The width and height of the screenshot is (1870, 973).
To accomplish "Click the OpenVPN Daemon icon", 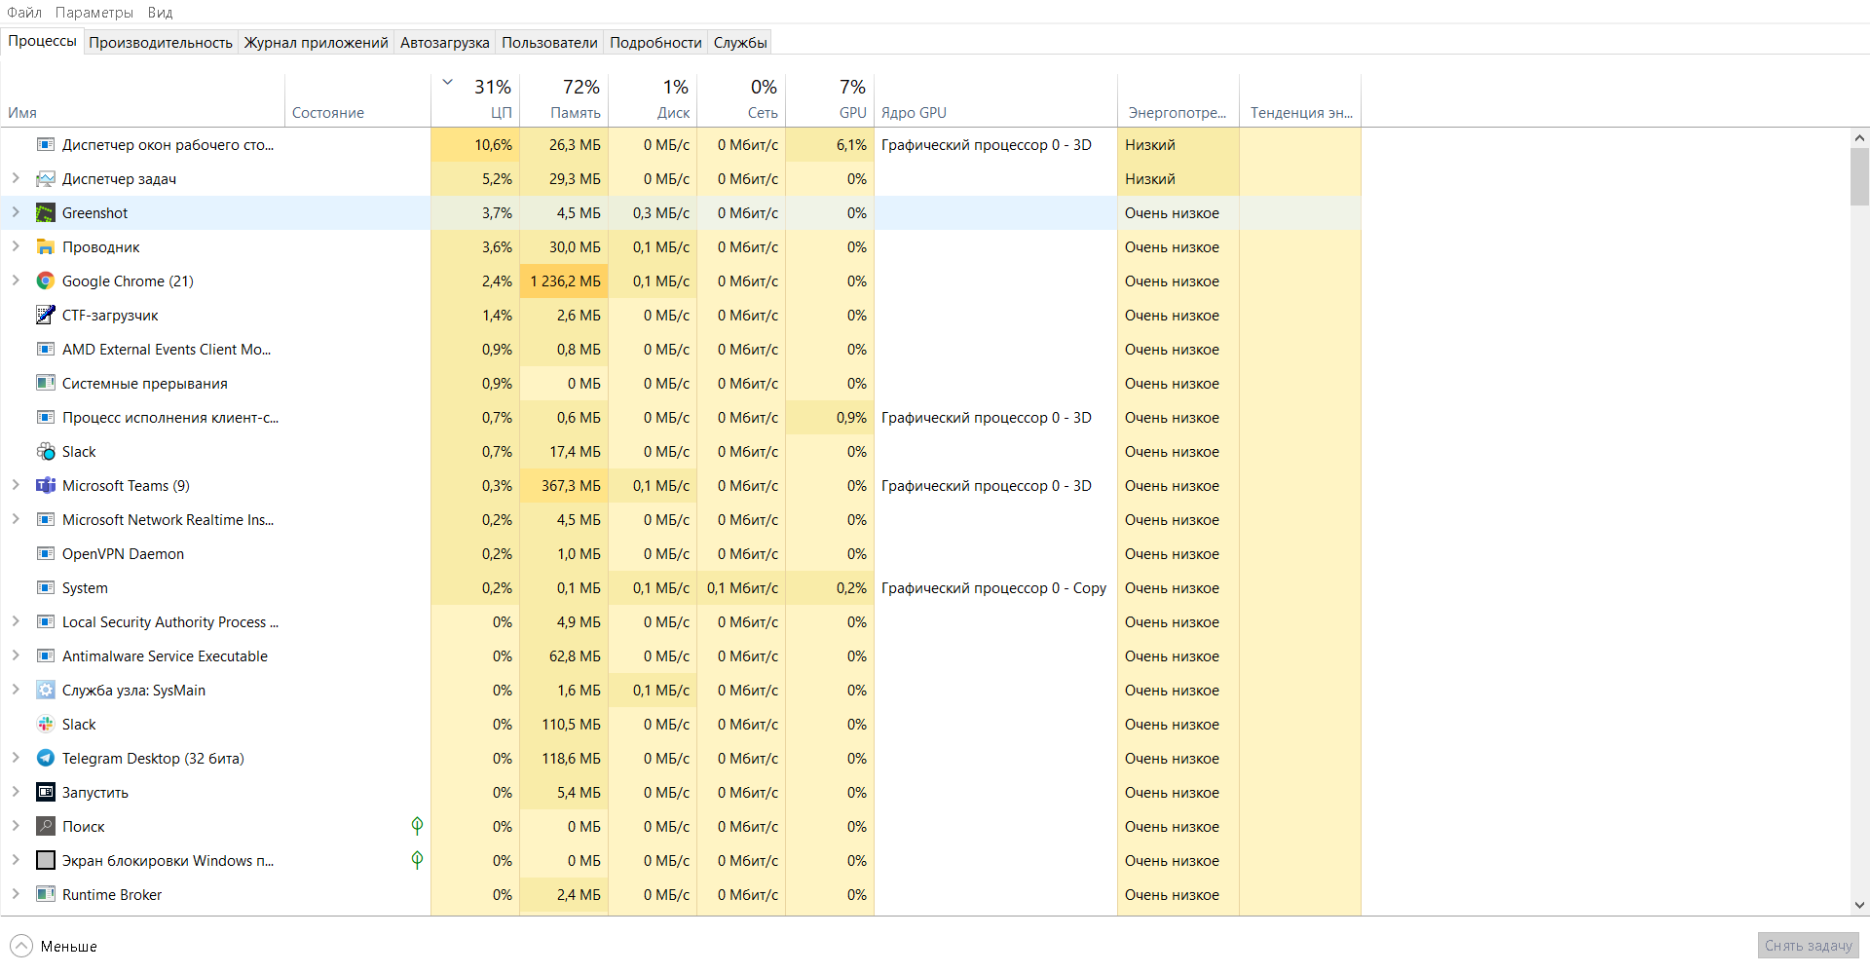I will click(x=45, y=554).
